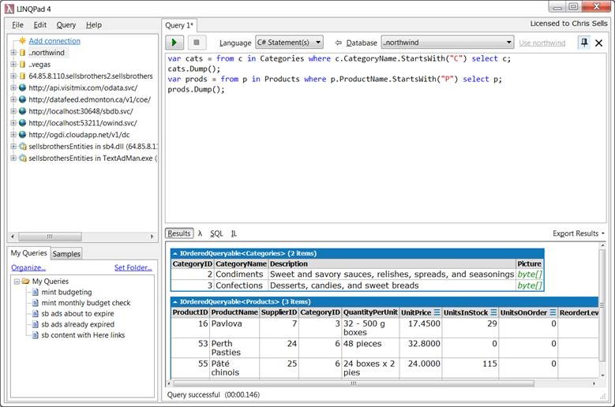This screenshot has width=615, height=407.
Task: Close the query tab with the X icon
Action: 599,43
